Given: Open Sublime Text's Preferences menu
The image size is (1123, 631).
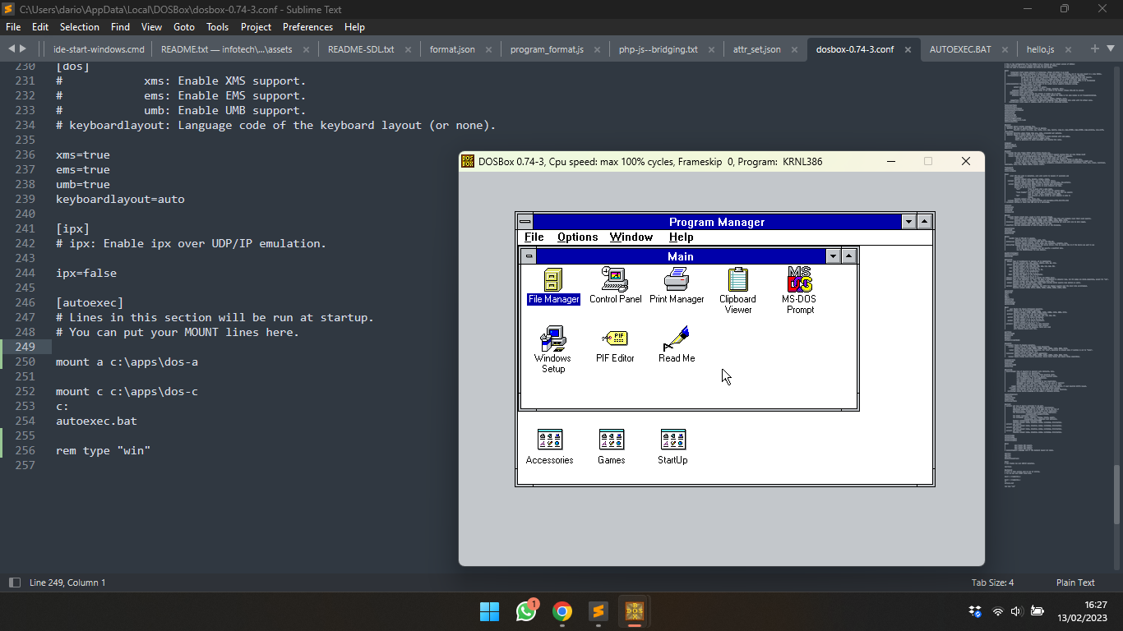Looking at the screenshot, I should (307, 26).
